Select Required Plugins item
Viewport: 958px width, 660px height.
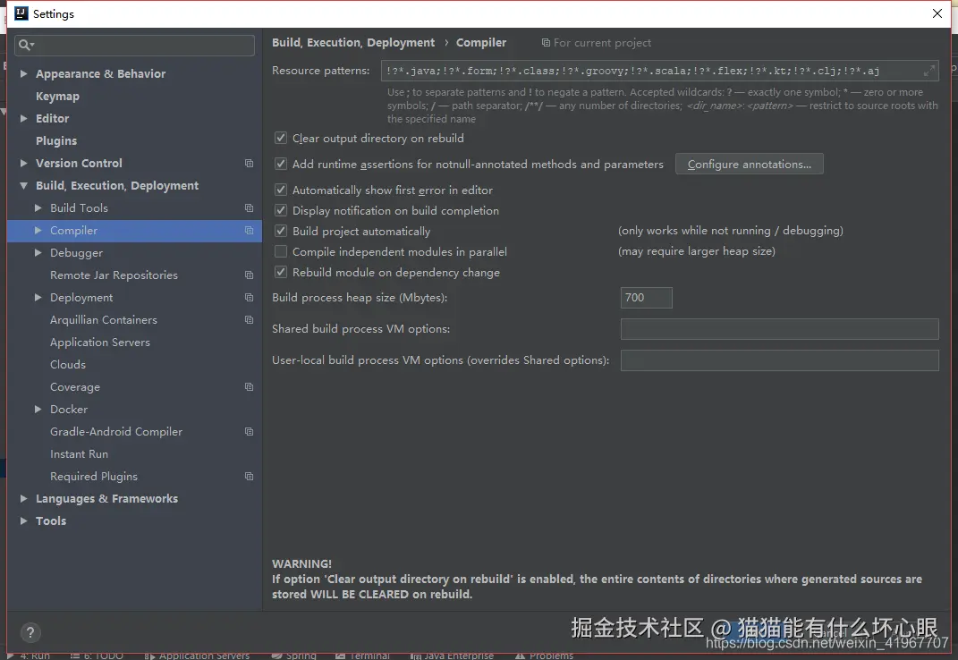click(x=94, y=476)
